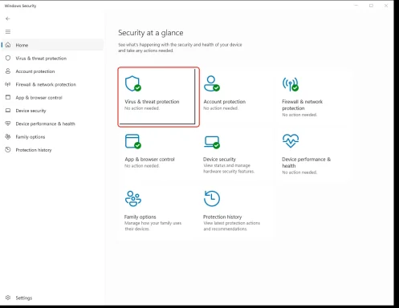This screenshot has height=308, width=399.
Task: Click the window icon beside App & browser control in sidebar
Action: tap(8, 97)
